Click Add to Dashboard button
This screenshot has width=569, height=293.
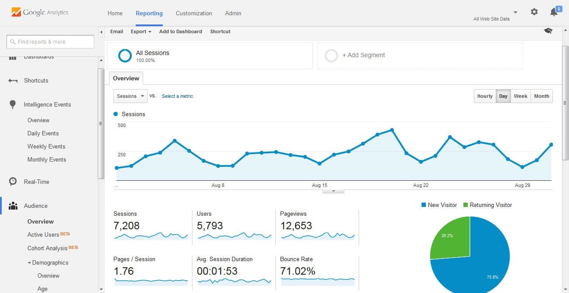pyautogui.click(x=180, y=31)
